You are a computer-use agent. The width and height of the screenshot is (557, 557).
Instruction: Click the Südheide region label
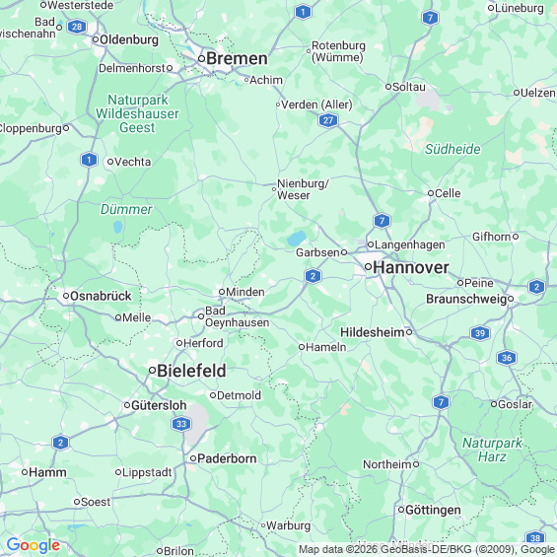[453, 149]
